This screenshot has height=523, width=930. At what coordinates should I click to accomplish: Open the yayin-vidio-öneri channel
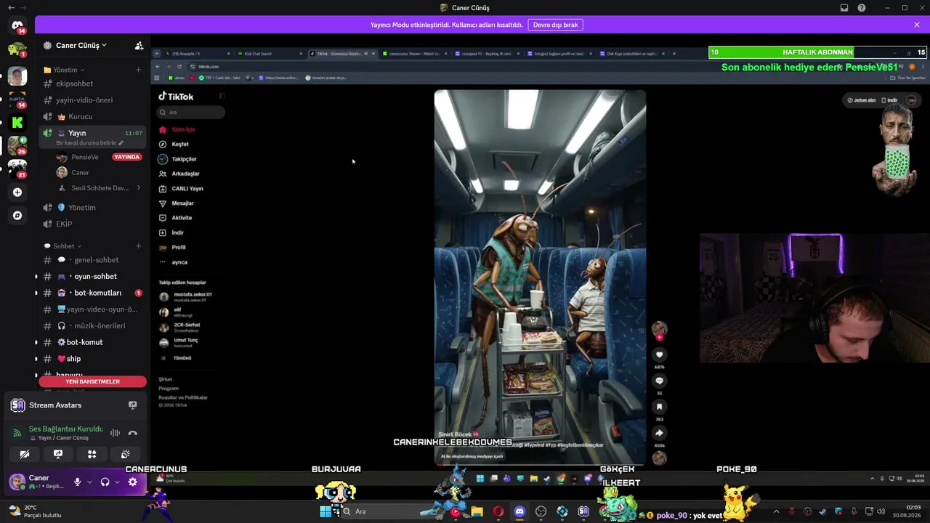[92, 100]
